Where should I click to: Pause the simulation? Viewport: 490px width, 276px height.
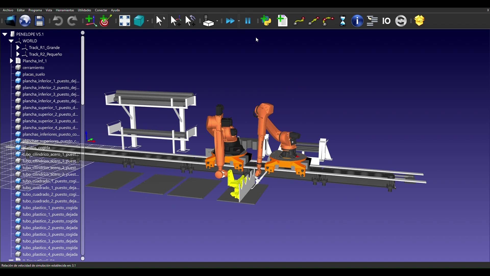pyautogui.click(x=248, y=21)
